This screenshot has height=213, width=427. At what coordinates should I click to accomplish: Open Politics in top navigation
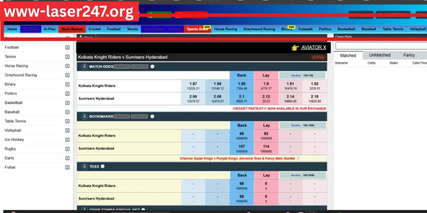click(325, 29)
